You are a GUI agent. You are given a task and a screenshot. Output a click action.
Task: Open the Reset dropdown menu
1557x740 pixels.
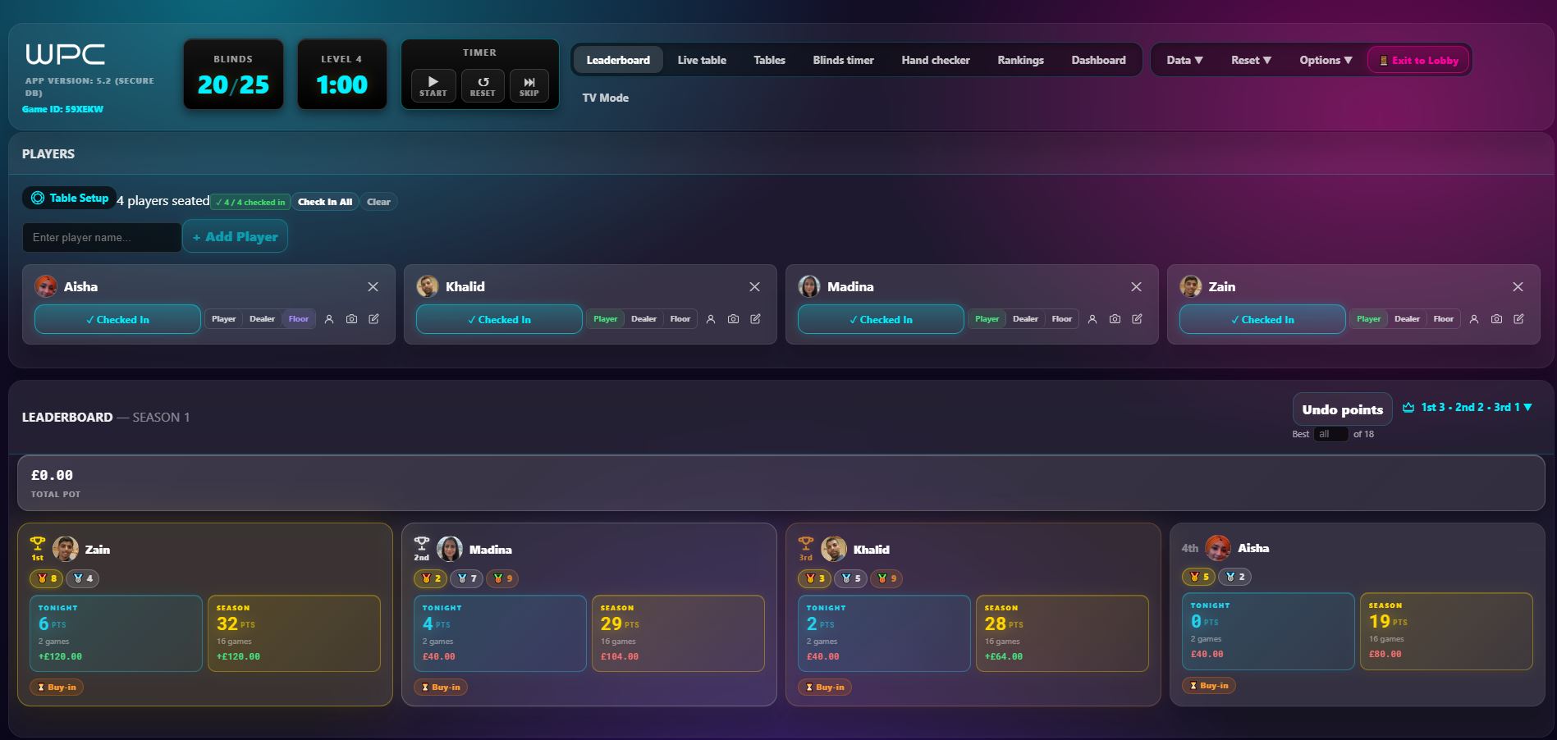tap(1251, 60)
